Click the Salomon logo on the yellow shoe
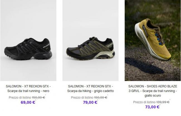The width and height of the screenshot is (181, 116). coord(145,31)
